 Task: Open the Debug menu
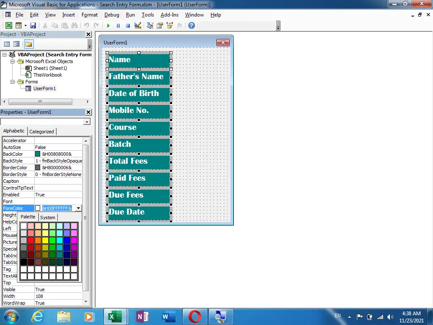tap(112, 15)
